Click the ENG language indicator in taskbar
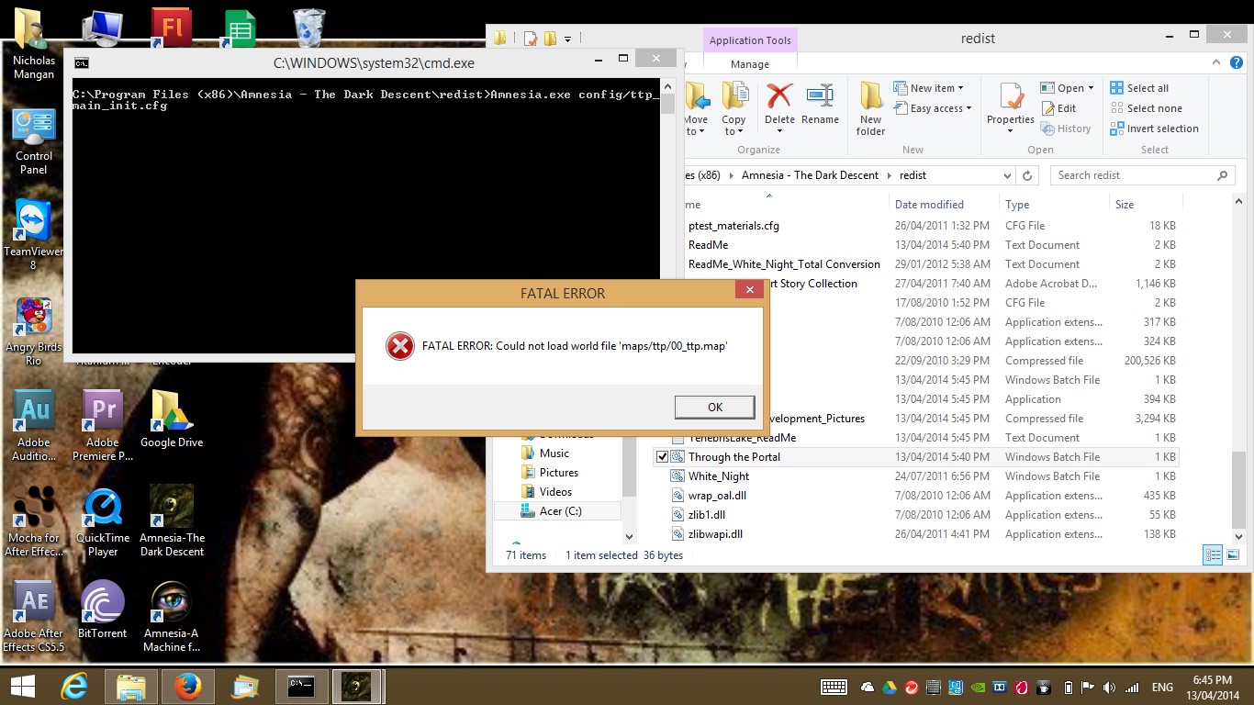This screenshot has height=705, width=1254. click(x=1162, y=688)
